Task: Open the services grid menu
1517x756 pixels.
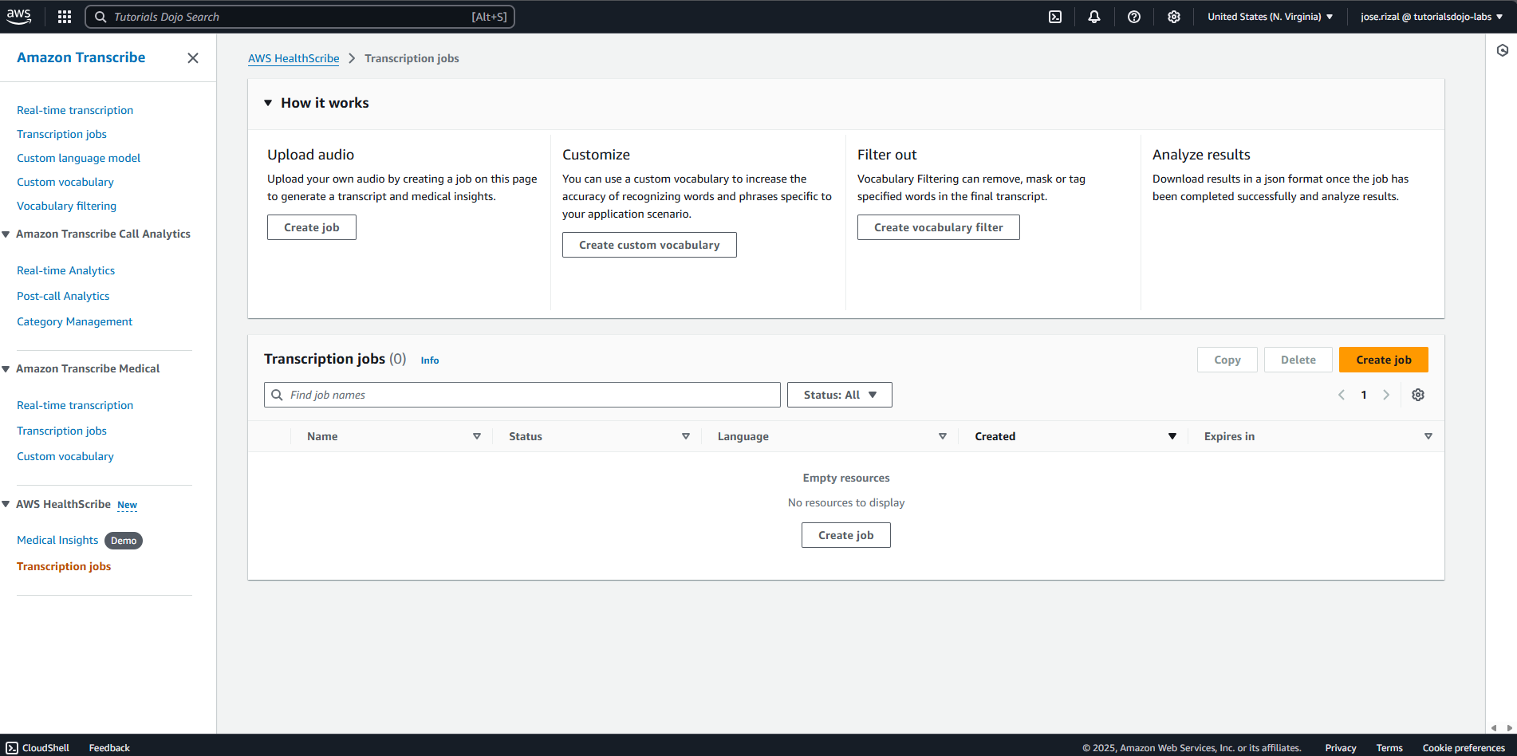Action: [x=65, y=17]
